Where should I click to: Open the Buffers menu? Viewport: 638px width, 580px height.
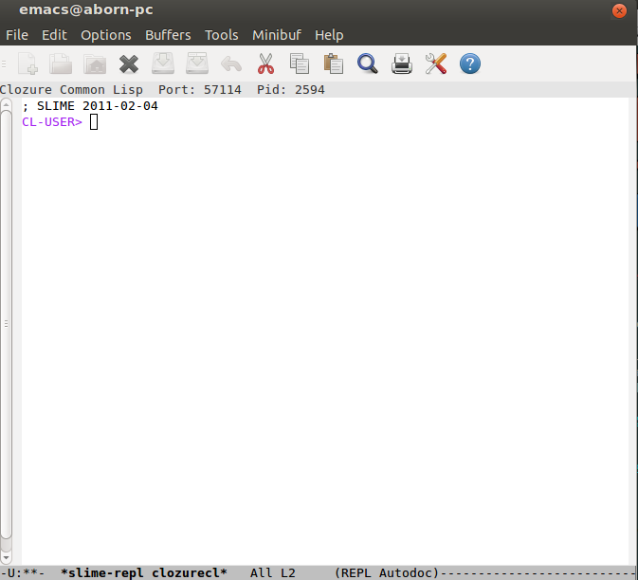(x=168, y=35)
